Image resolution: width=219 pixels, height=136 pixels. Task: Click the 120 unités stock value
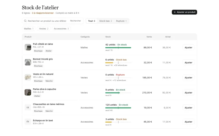111,105
